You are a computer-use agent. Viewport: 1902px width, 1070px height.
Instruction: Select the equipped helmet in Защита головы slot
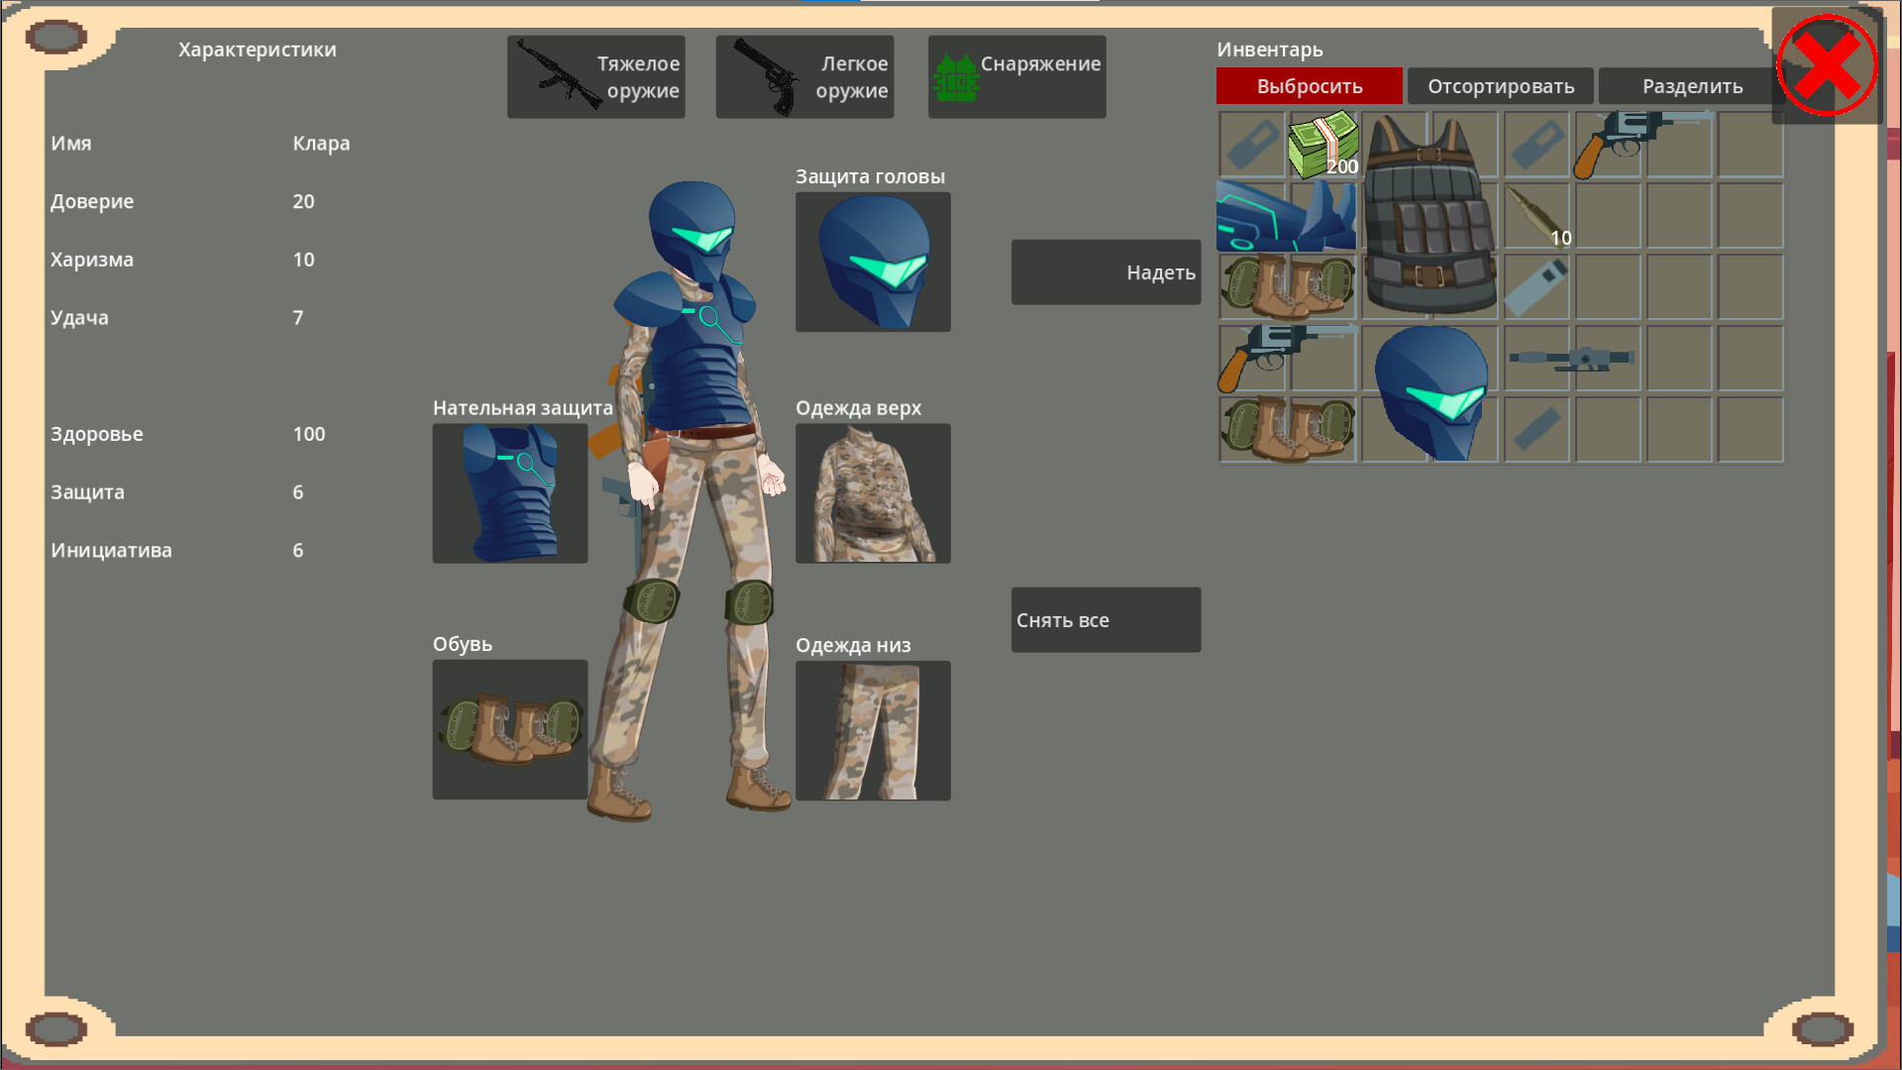pos(872,262)
